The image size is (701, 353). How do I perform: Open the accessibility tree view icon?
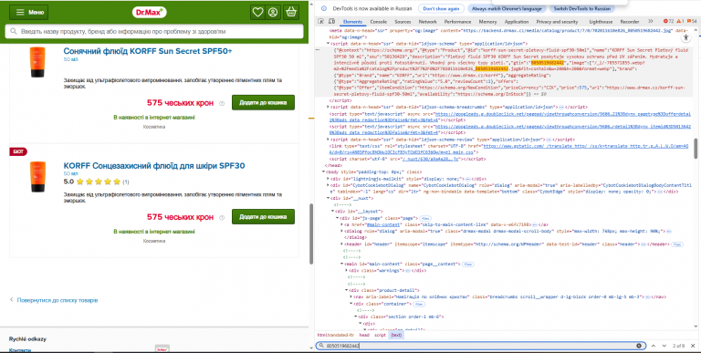[687, 37]
